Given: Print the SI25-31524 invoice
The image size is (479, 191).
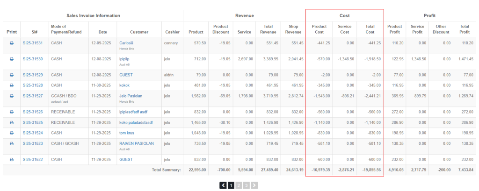Looking at the screenshot, I should click(12, 133).
